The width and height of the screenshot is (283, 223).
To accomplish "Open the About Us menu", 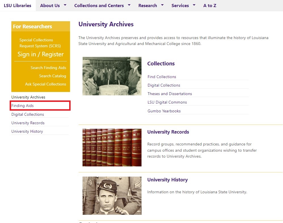I will pos(50,6).
